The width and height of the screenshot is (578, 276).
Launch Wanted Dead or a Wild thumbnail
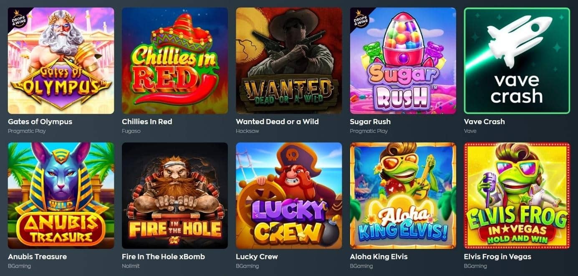[x=289, y=61]
